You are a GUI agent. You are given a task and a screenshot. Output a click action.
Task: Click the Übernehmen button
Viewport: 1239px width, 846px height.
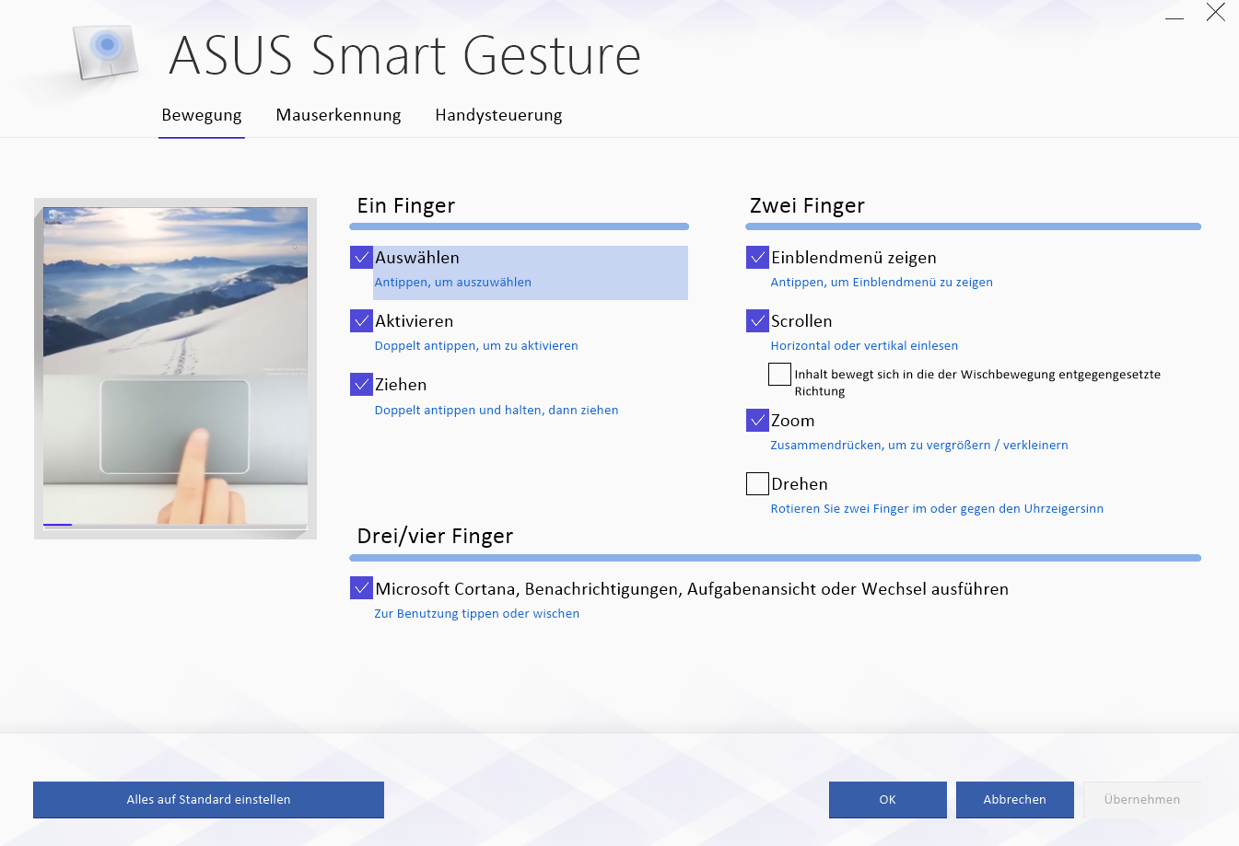1142,800
